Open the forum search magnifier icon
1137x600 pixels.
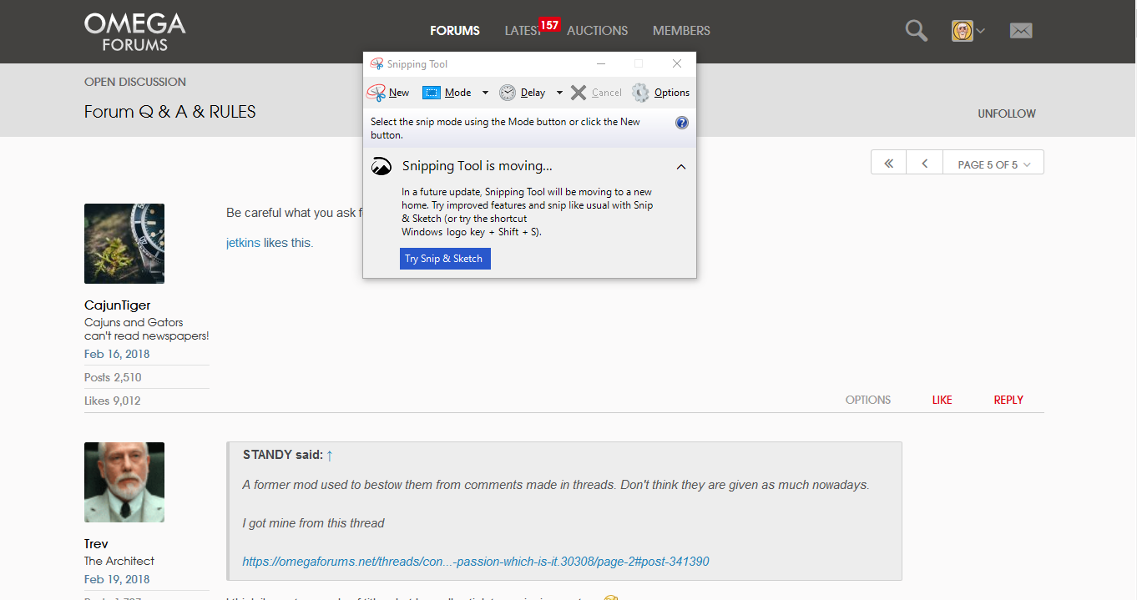pos(916,31)
